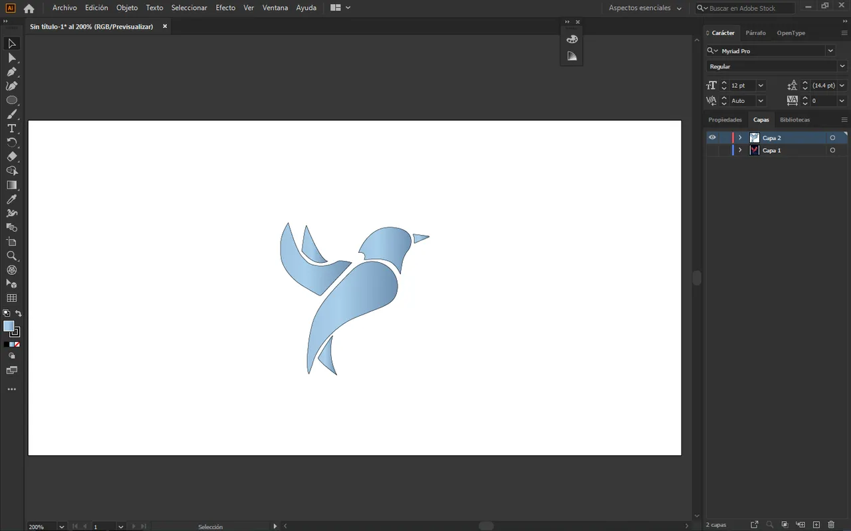
Task: Select the Eraser tool
Action: click(x=12, y=157)
